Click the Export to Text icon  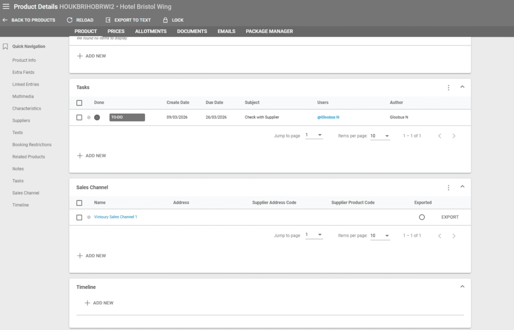[x=108, y=20]
